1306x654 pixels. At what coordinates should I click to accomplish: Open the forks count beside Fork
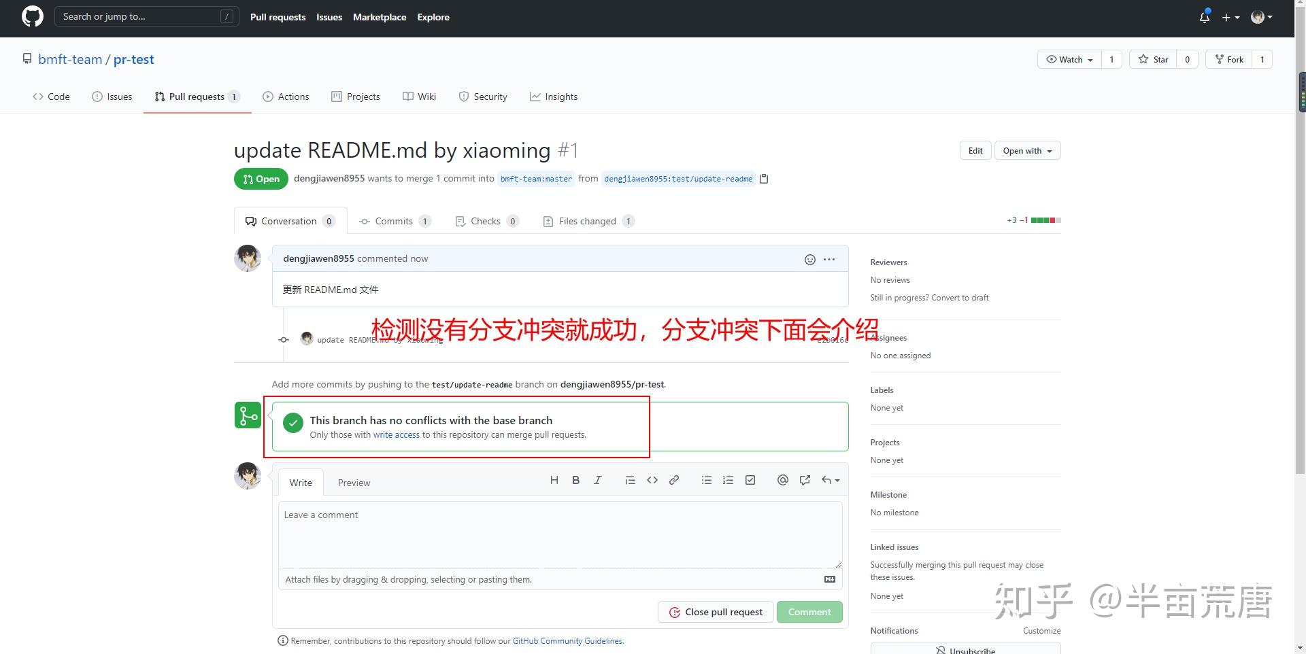coord(1262,59)
